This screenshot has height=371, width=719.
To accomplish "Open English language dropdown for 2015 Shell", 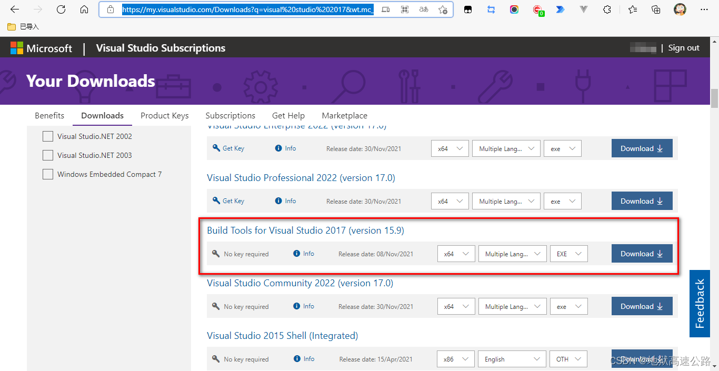I will pyautogui.click(x=512, y=359).
